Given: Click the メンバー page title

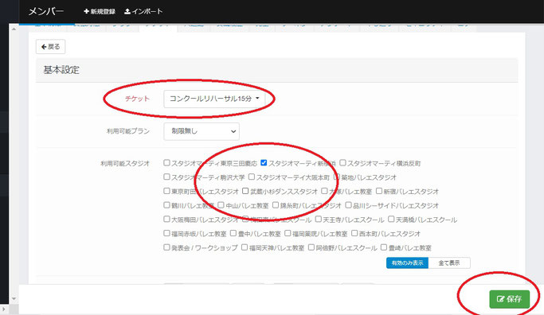Looking at the screenshot, I should 46,11.
